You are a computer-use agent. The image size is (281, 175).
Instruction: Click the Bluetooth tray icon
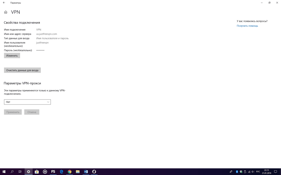[x=237, y=172]
